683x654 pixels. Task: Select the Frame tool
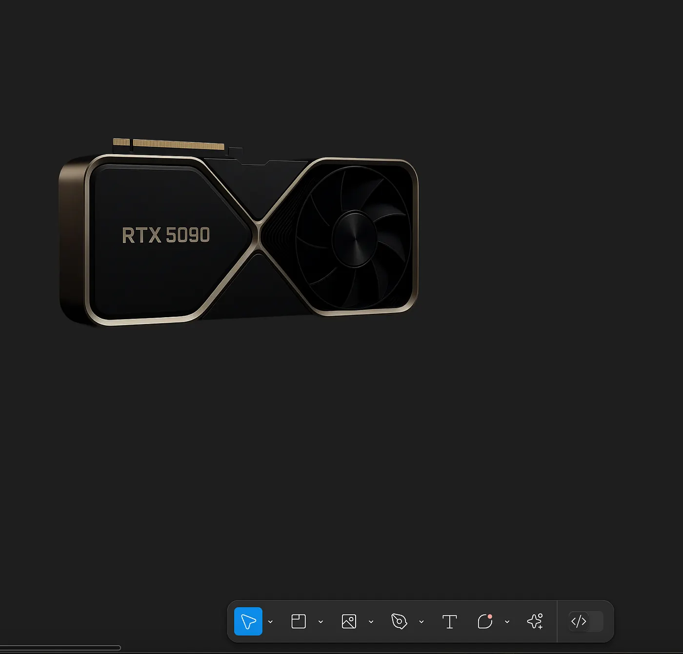click(x=298, y=621)
